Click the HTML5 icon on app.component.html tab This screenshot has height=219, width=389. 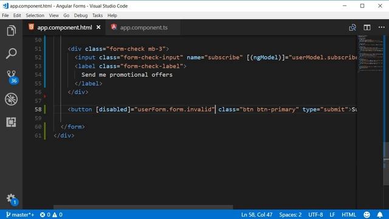tap(31, 27)
